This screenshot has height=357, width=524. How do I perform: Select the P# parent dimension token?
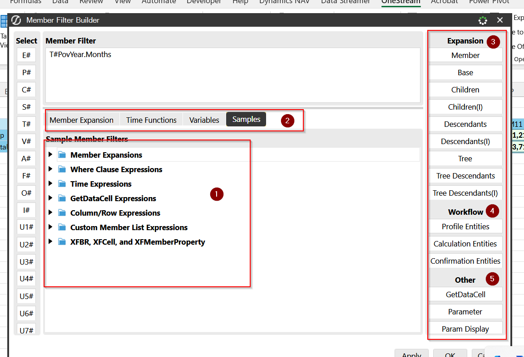(x=26, y=72)
